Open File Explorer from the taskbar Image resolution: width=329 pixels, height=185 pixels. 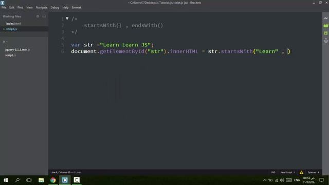pyautogui.click(x=41, y=180)
